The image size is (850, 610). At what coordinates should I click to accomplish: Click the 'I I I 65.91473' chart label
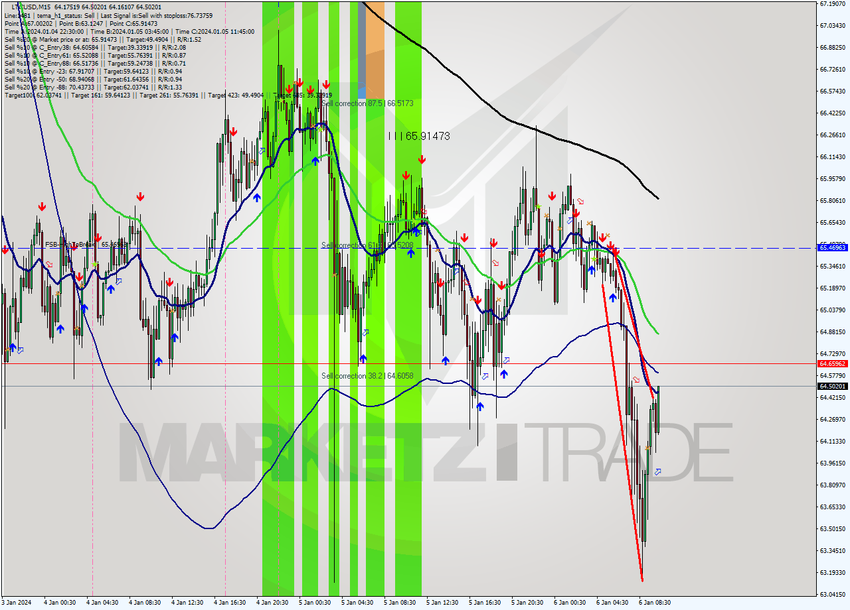[x=419, y=136]
